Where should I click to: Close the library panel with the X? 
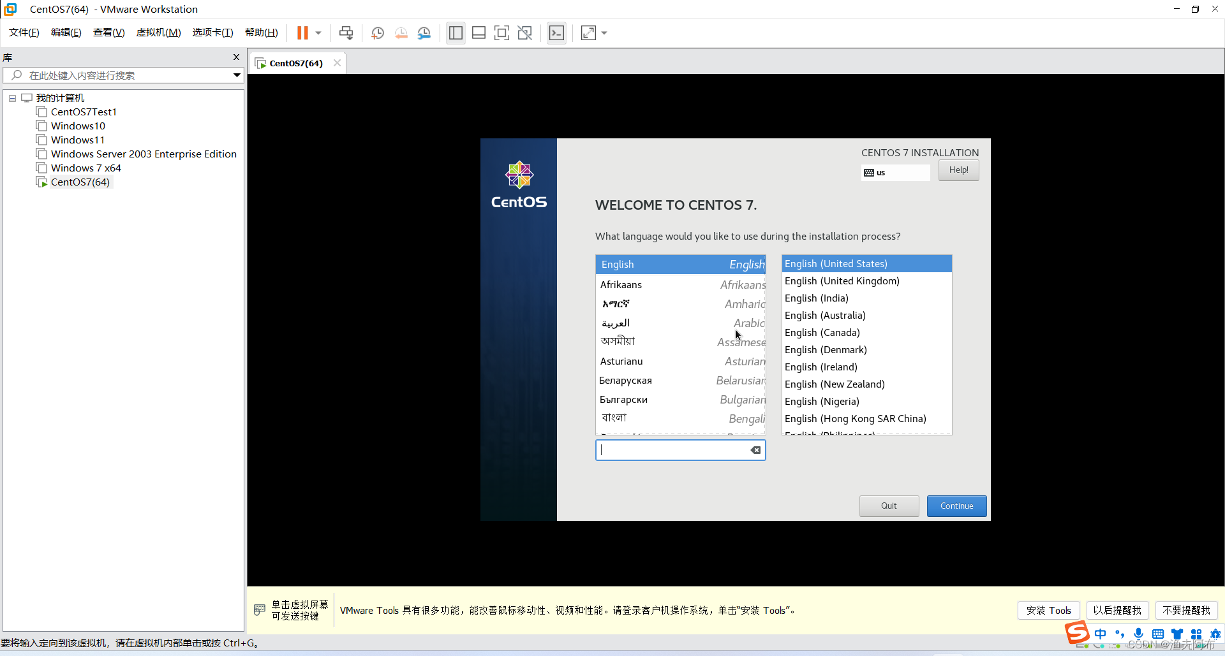click(x=236, y=57)
